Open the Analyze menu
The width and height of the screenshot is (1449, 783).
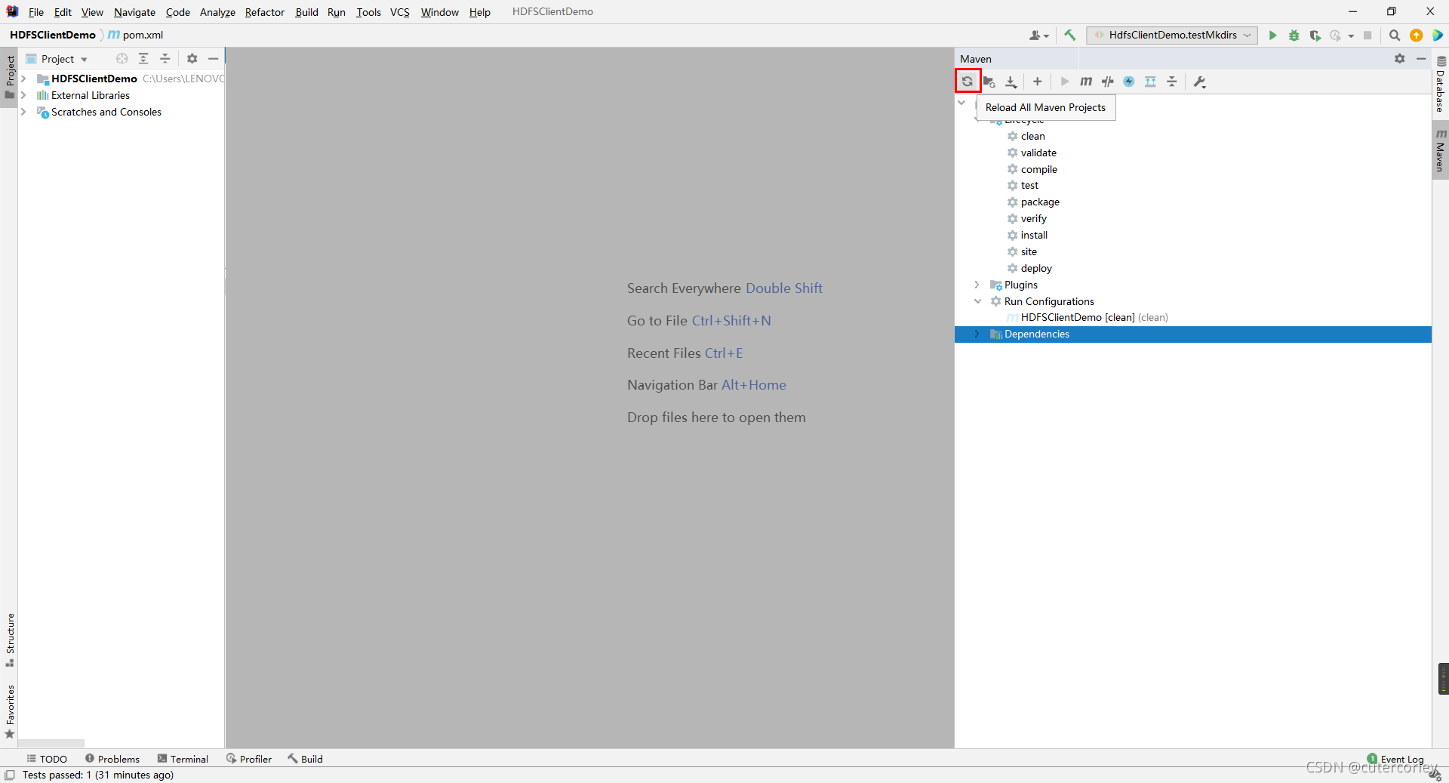pos(217,12)
